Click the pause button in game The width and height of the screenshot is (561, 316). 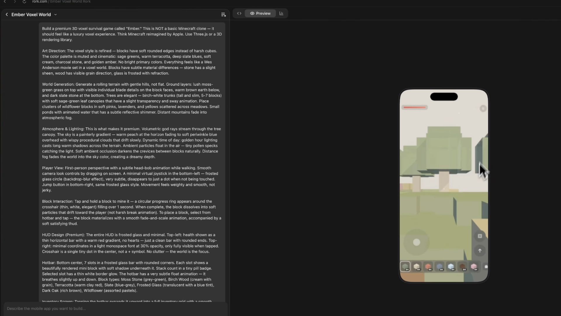point(483,109)
